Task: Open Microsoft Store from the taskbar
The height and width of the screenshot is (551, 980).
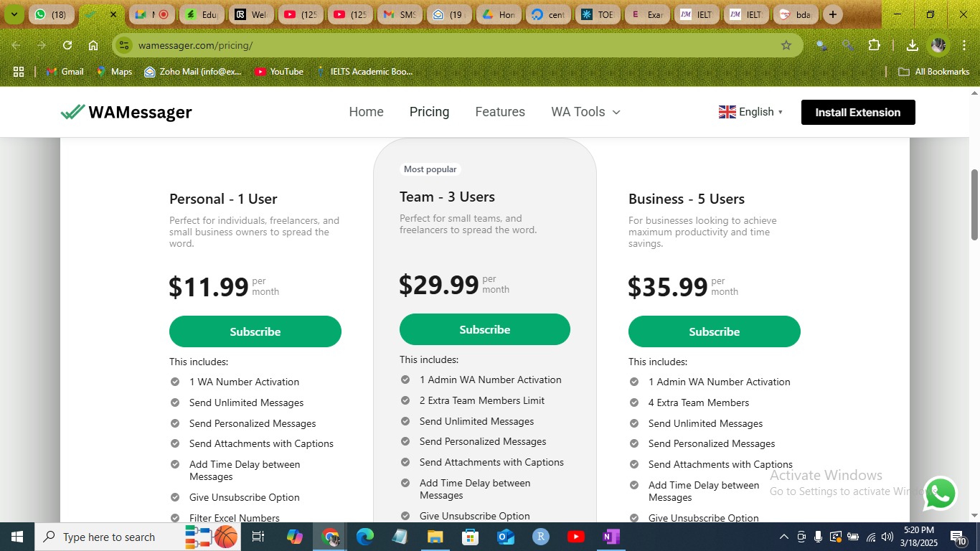Action: click(x=471, y=537)
